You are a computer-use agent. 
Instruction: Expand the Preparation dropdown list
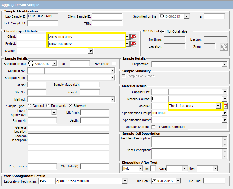point(224,64)
